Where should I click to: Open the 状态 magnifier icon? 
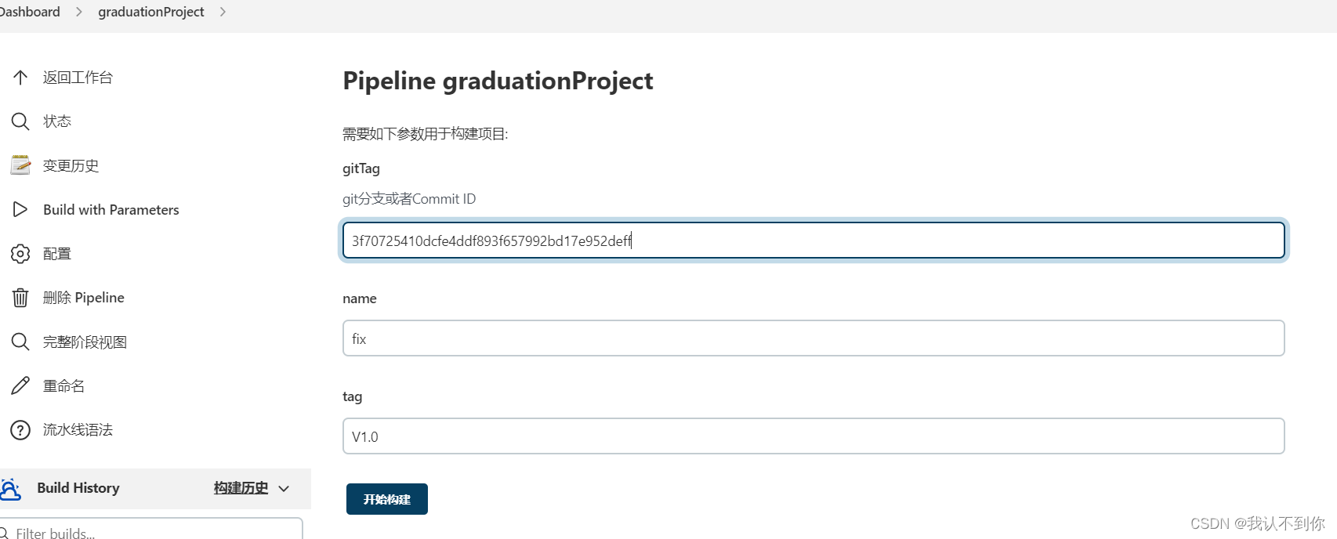[20, 121]
